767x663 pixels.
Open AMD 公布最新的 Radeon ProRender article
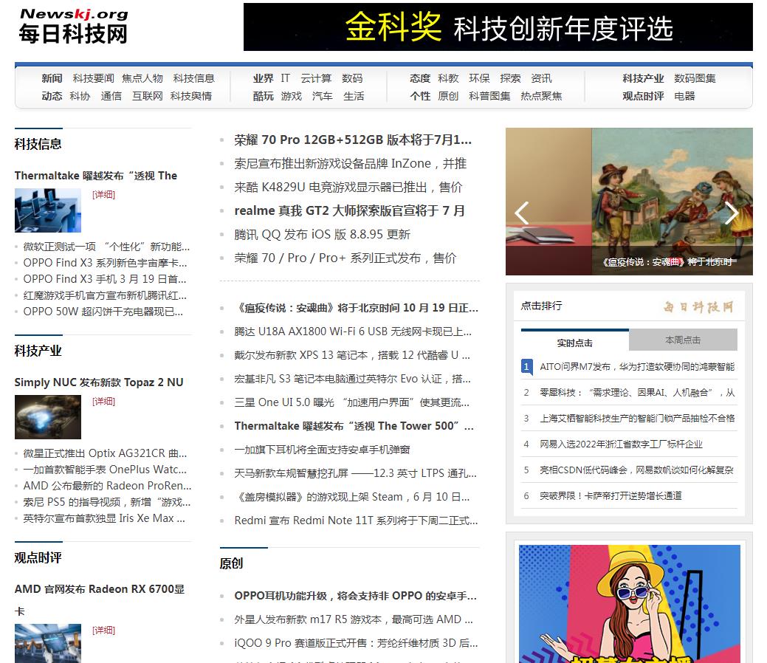pos(107,486)
